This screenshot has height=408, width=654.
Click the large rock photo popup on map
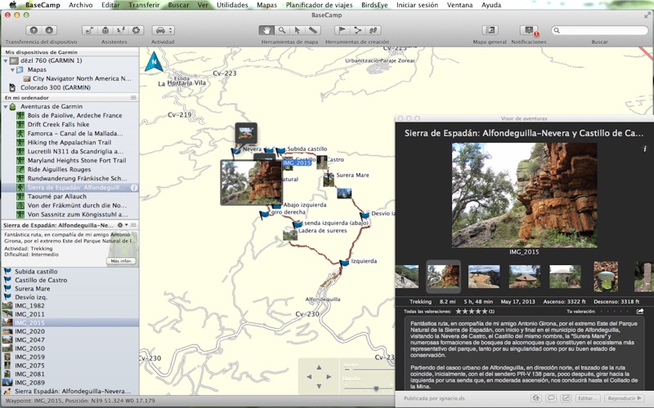pyautogui.click(x=251, y=182)
